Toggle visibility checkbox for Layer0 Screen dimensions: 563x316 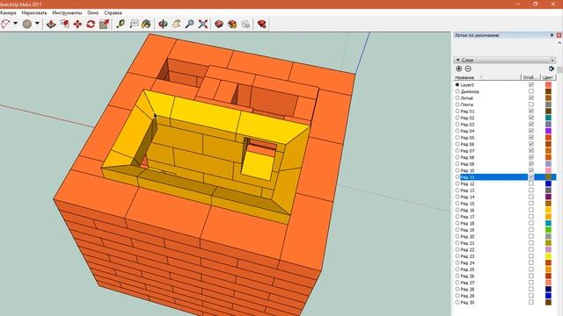click(x=531, y=85)
